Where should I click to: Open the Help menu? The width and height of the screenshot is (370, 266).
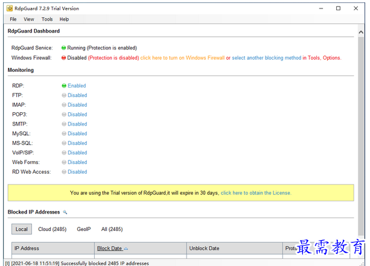[x=64, y=19]
